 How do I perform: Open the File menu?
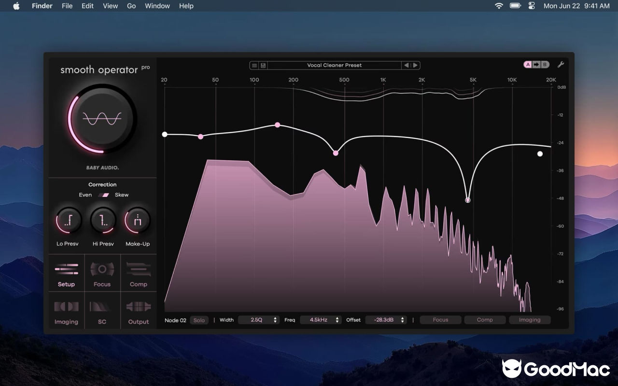67,6
